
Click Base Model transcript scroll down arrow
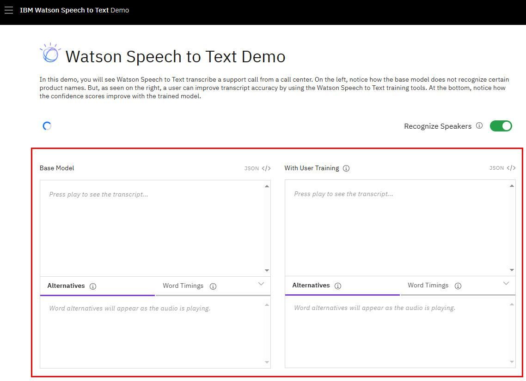point(267,270)
